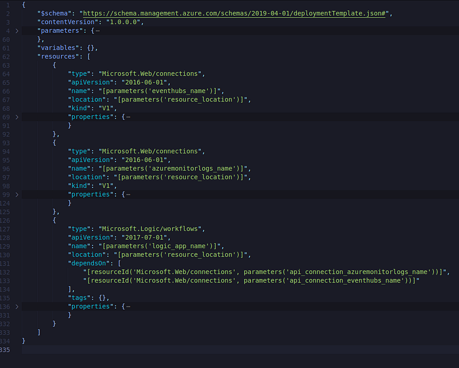
Task: Click the "location" key on line 67
Action: [87, 100]
